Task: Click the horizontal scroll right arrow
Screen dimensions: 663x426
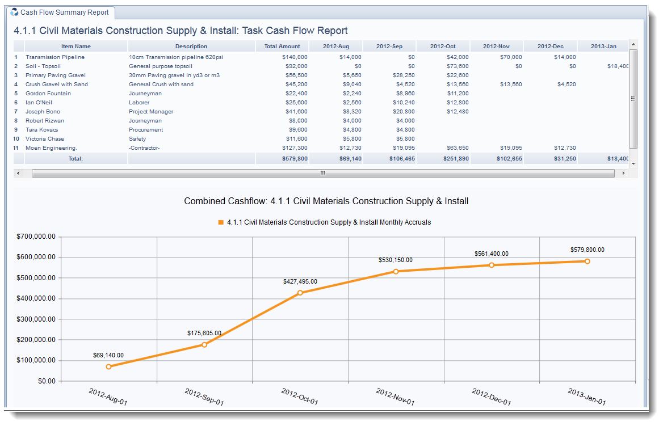Action: tap(624, 173)
